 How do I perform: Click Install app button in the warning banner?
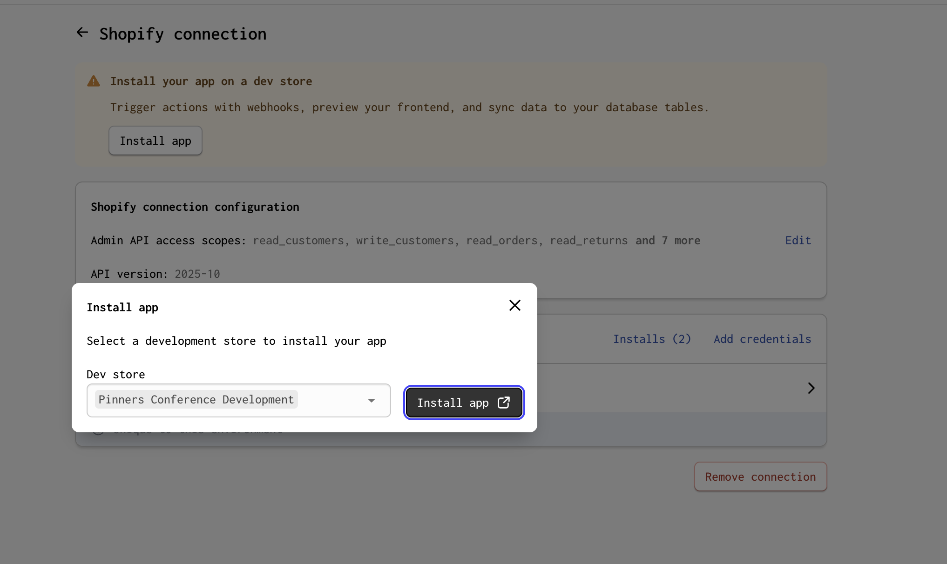coord(155,141)
